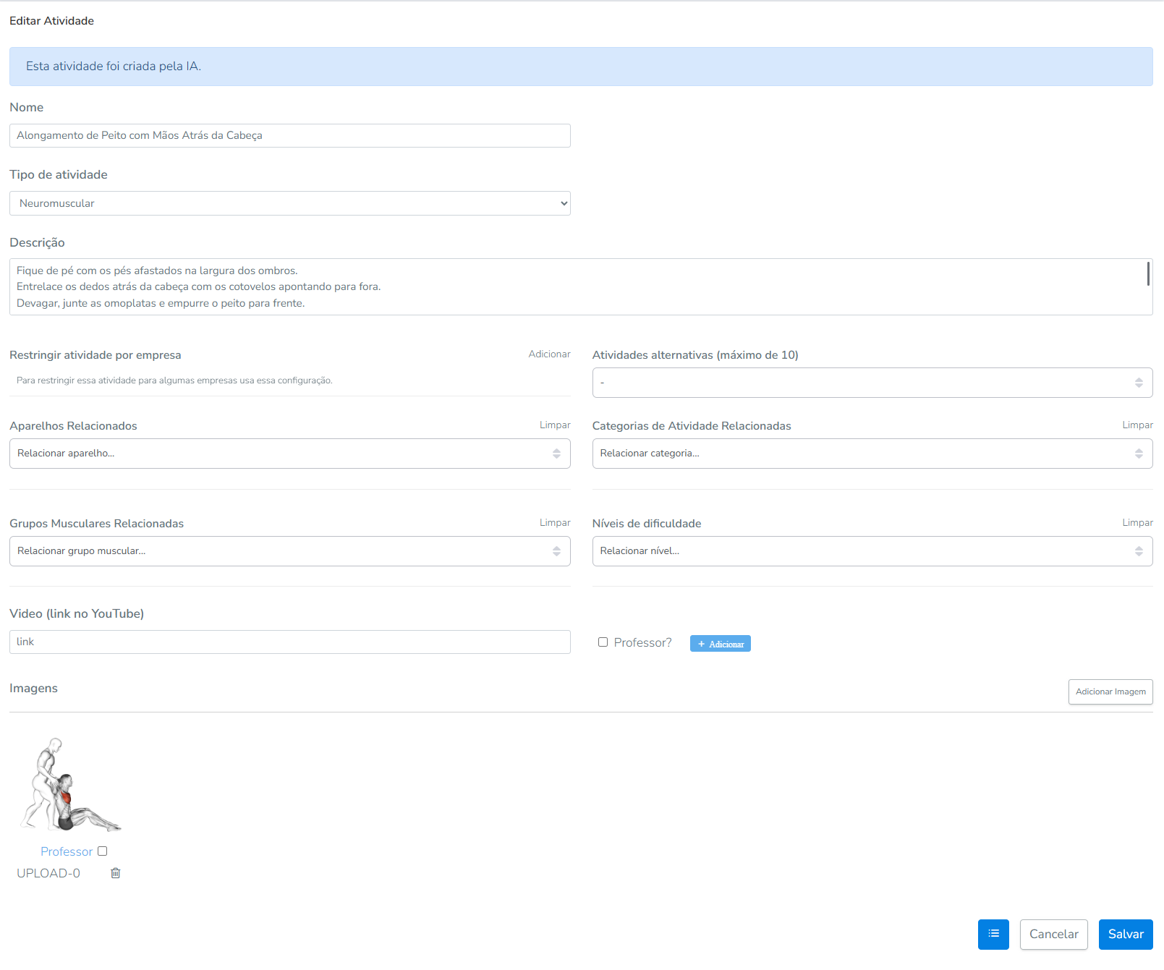1164x970 pixels.
Task: Select the chest stretch exercise thumbnail
Action: (x=70, y=785)
